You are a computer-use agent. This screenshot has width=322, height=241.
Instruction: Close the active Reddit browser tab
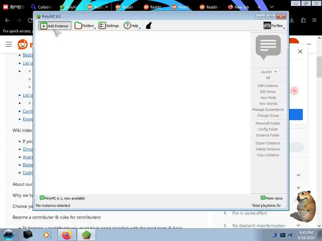coord(107,7)
